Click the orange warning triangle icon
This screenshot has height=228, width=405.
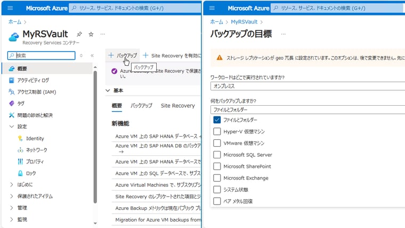tap(220, 58)
